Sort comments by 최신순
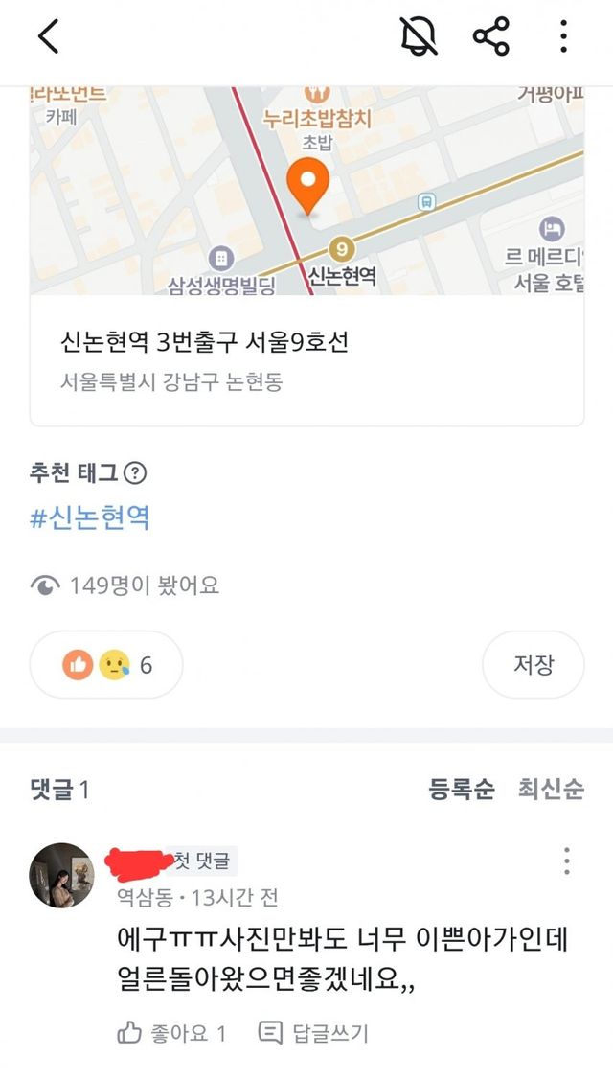The height and width of the screenshot is (1079, 613). click(551, 789)
